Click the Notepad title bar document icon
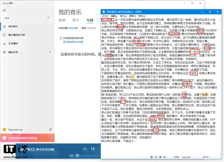 coord(104,12)
